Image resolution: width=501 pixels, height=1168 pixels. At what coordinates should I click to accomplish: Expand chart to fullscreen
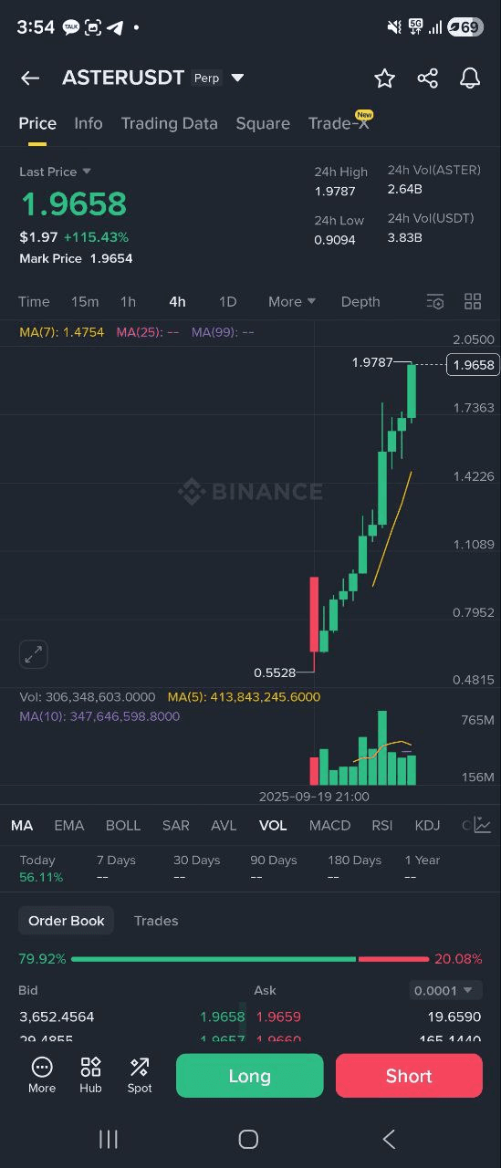click(x=34, y=654)
